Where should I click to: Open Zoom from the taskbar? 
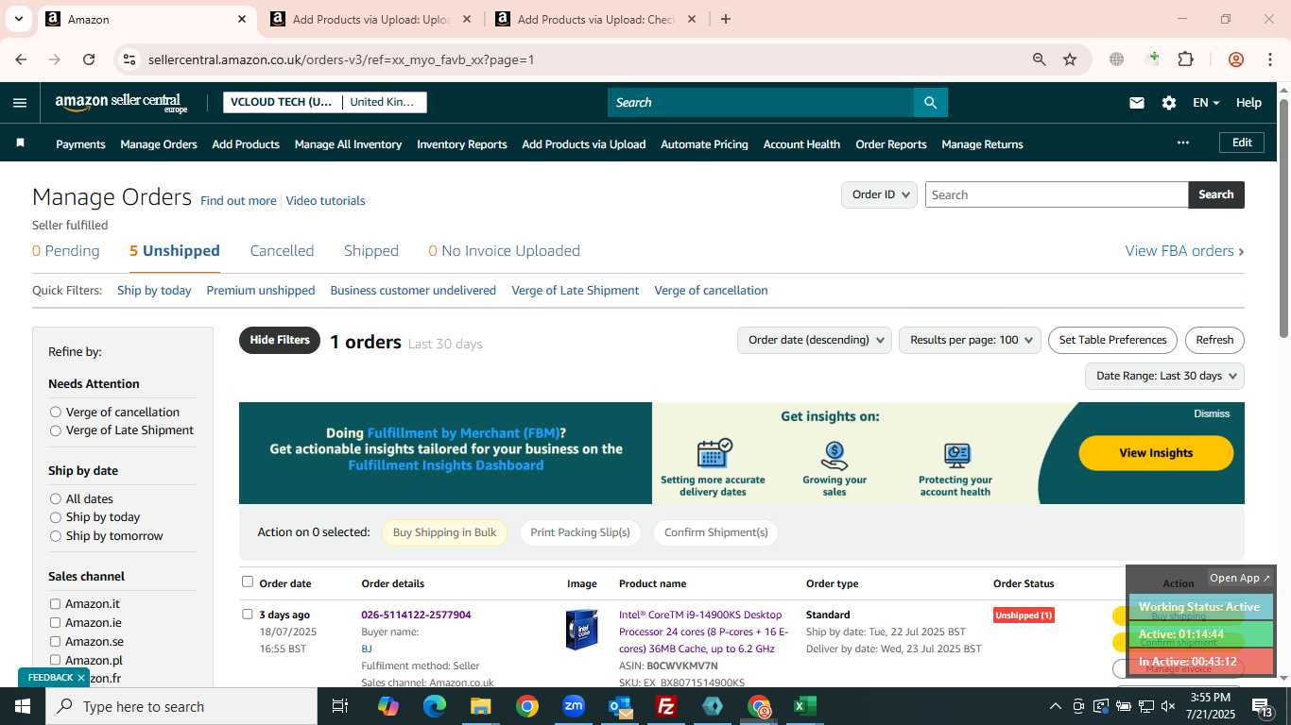(x=573, y=706)
